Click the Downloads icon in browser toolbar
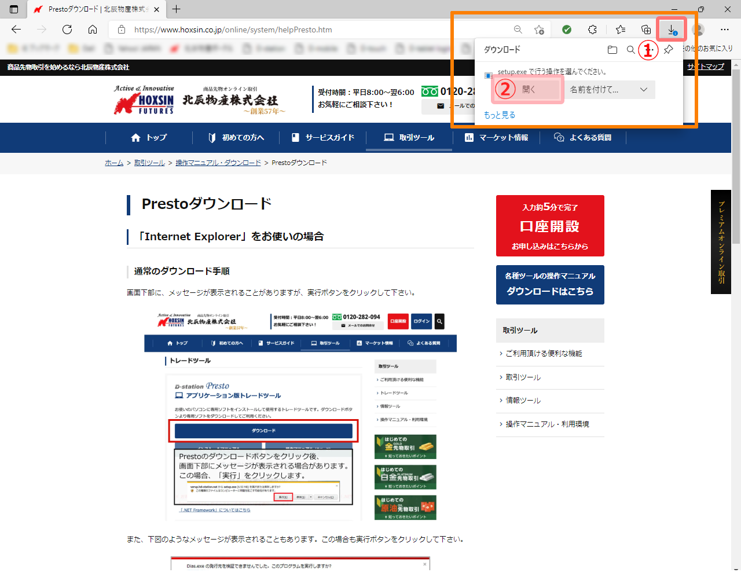 tap(672, 30)
